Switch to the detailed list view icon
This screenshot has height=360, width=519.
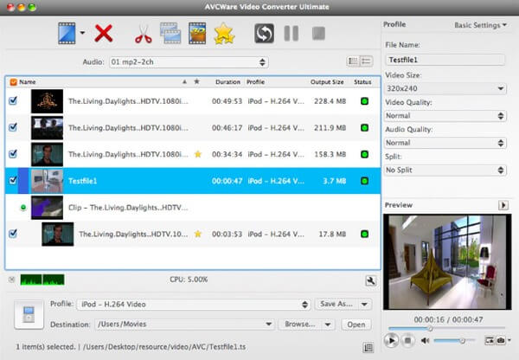(x=353, y=61)
